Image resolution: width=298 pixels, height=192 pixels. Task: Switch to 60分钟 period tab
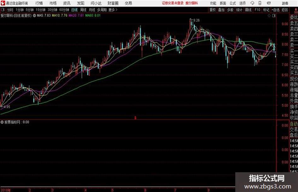click(x=64, y=10)
